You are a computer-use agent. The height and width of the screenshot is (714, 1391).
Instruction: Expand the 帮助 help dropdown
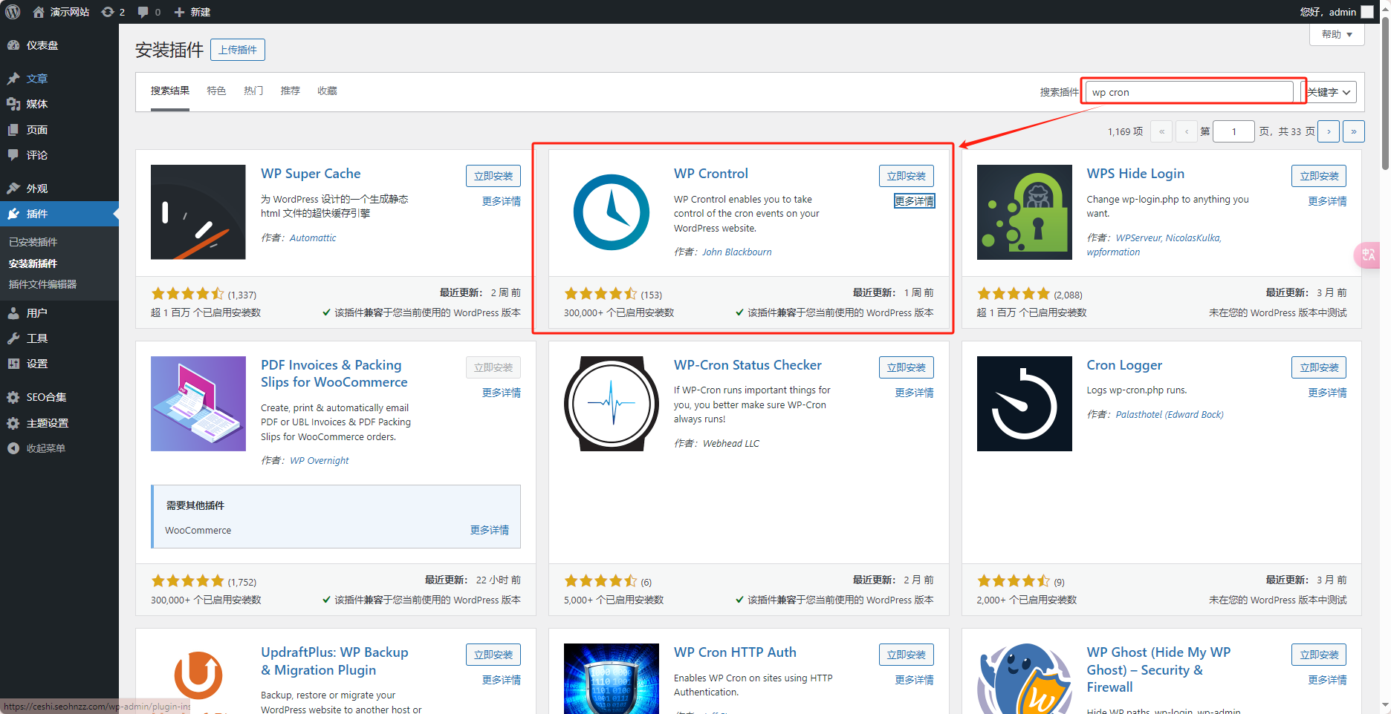point(1337,34)
